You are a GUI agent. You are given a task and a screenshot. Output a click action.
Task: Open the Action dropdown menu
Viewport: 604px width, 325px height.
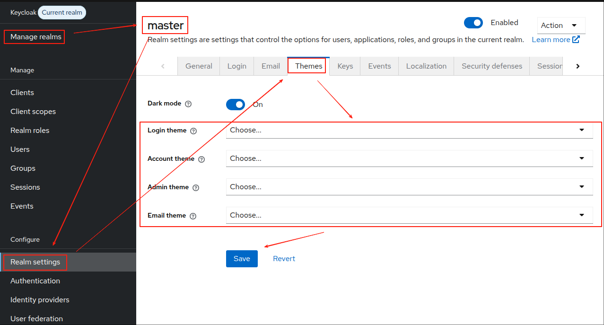coord(561,26)
